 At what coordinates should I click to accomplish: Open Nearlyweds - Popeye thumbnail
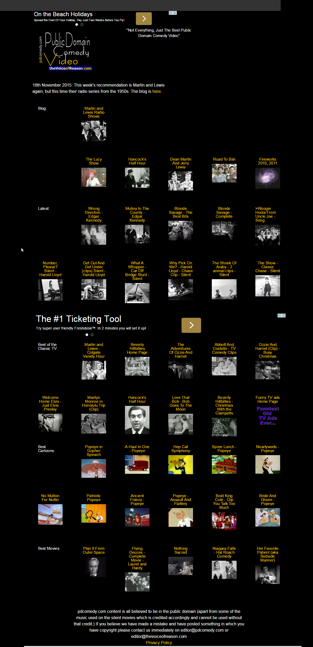(268, 464)
